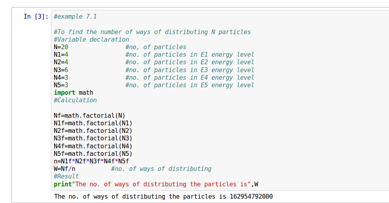The width and height of the screenshot is (389, 203).
Task: Click the #Calculation comment
Action: [x=75, y=100]
